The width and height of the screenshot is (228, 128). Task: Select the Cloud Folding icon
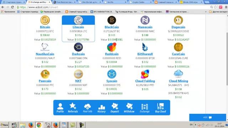point(145,74)
